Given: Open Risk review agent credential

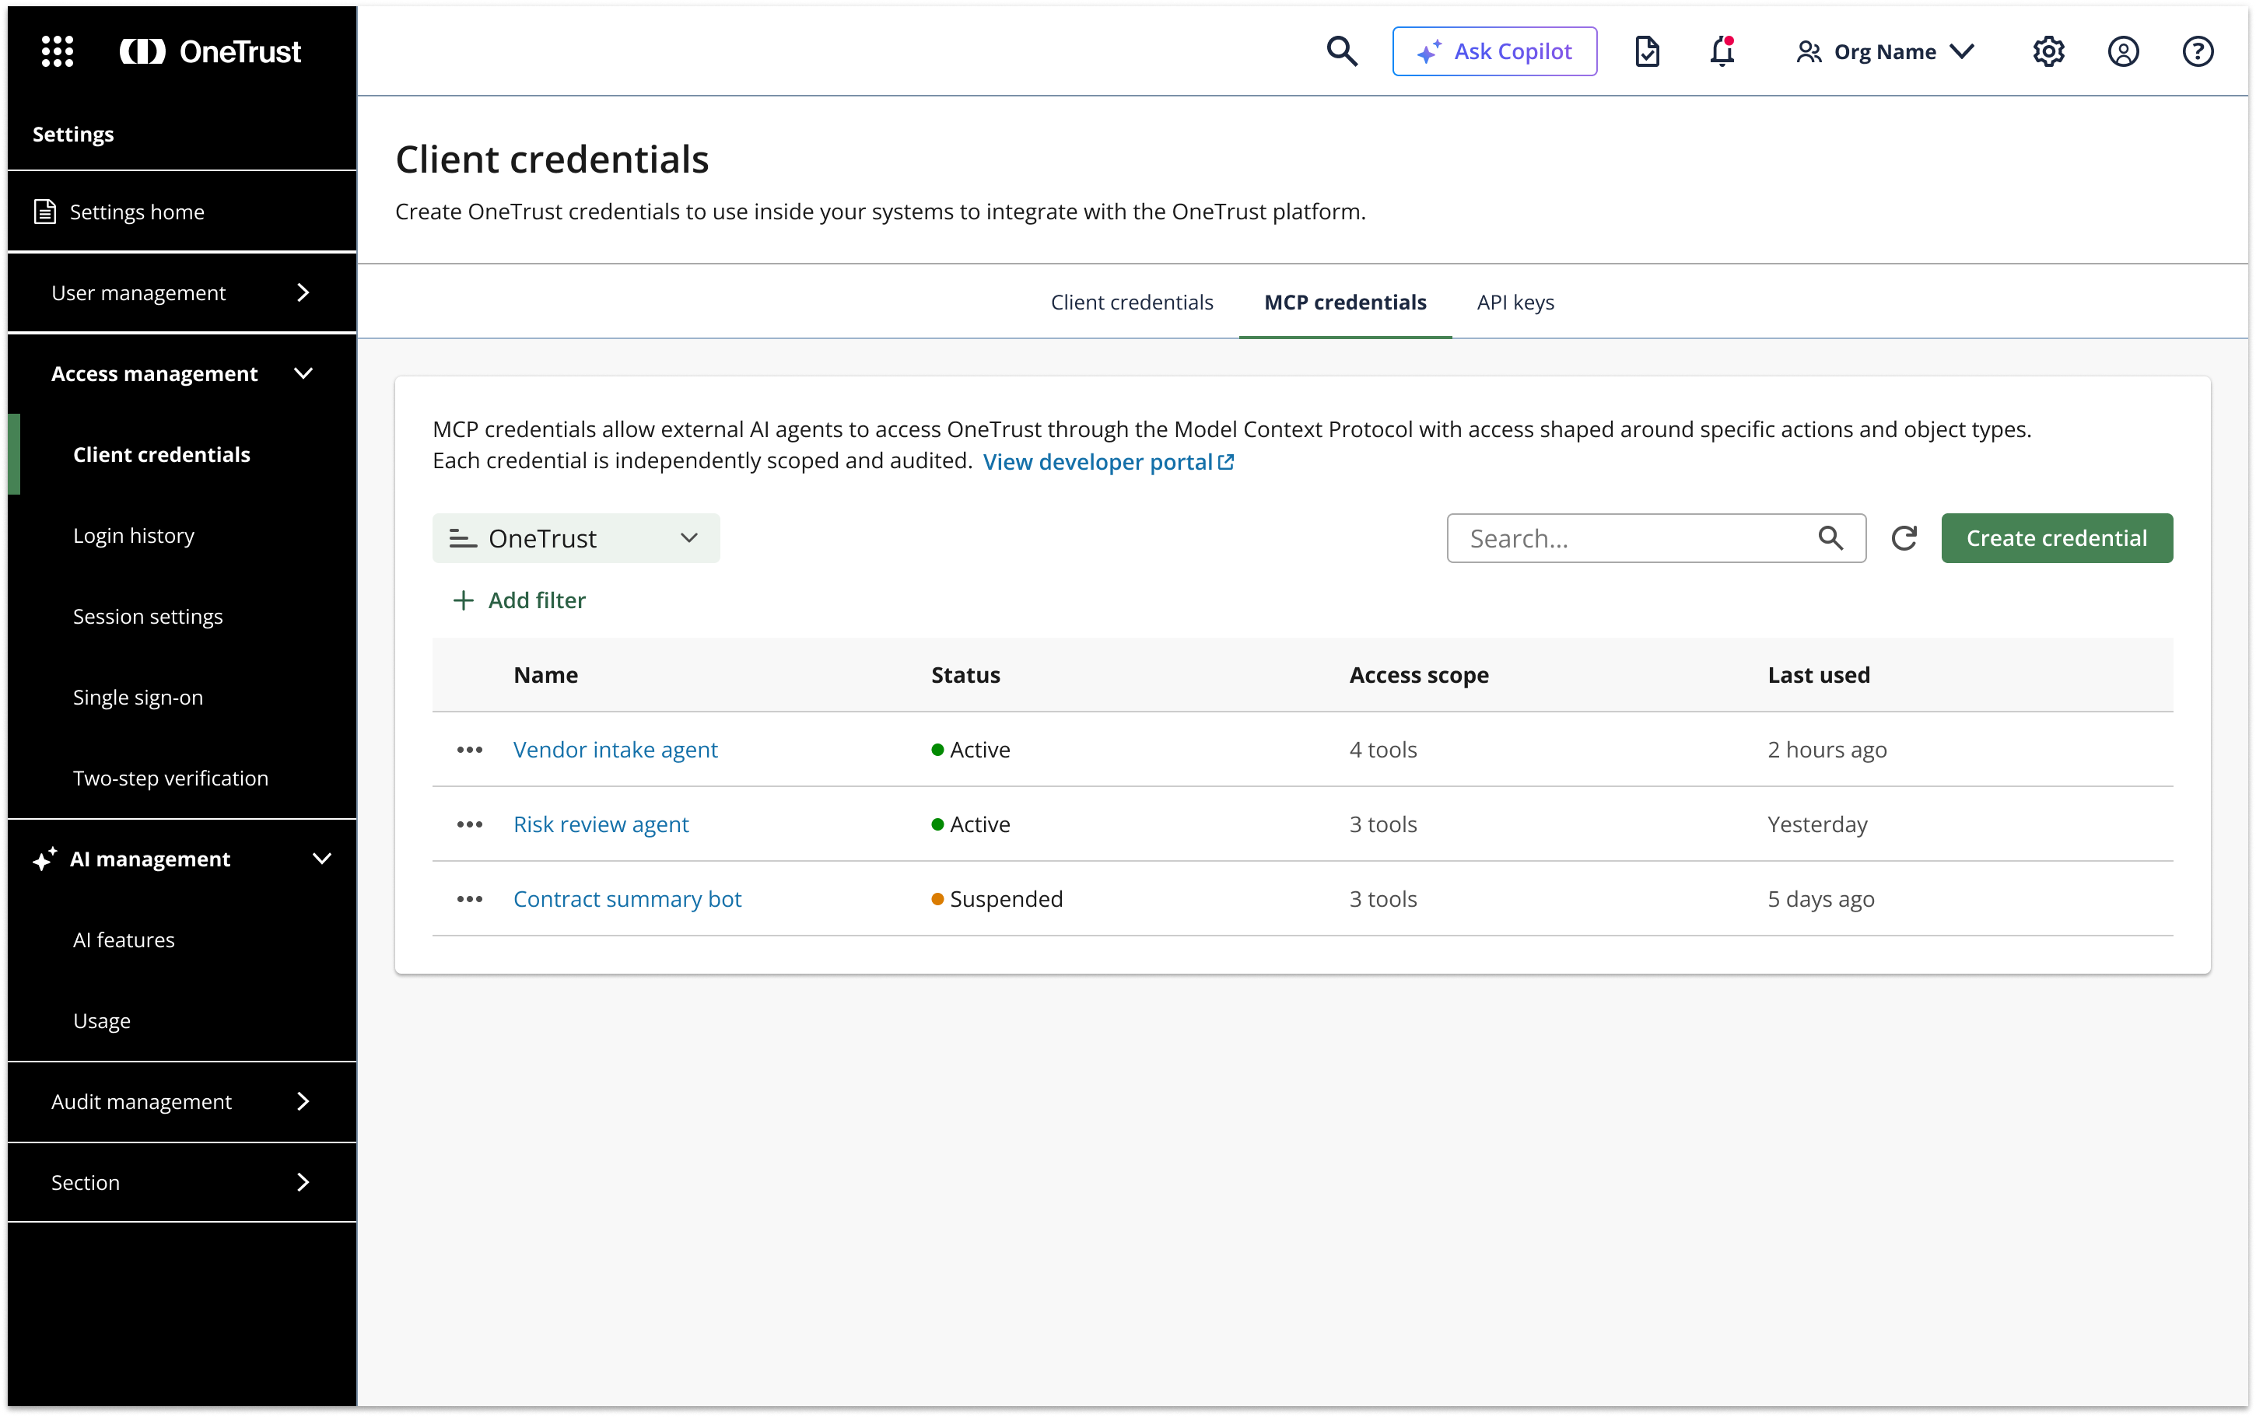Looking at the screenshot, I should pos(601,825).
